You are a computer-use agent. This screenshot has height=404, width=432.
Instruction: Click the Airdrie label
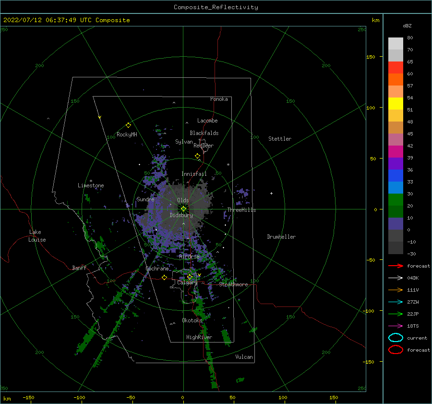189,257
